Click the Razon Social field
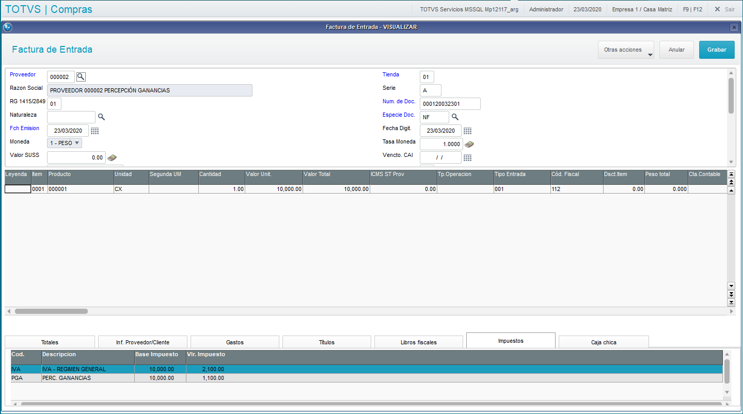Screen dimensions: 743x414 (x=150, y=90)
